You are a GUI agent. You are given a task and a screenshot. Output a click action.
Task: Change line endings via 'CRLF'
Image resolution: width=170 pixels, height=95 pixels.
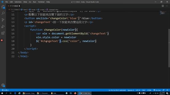143,90
